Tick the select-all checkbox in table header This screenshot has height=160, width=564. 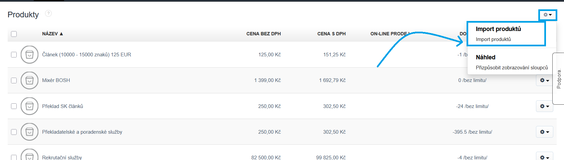tap(14, 34)
